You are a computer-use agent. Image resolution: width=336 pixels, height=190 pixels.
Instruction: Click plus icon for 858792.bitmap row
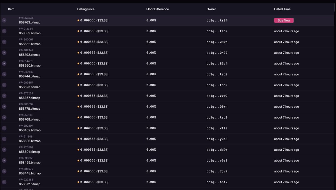(x=4, y=53)
